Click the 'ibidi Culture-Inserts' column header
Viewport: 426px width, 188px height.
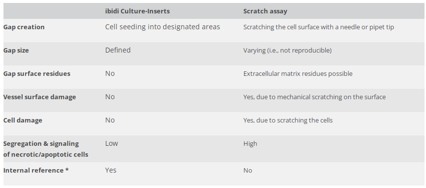(x=137, y=11)
